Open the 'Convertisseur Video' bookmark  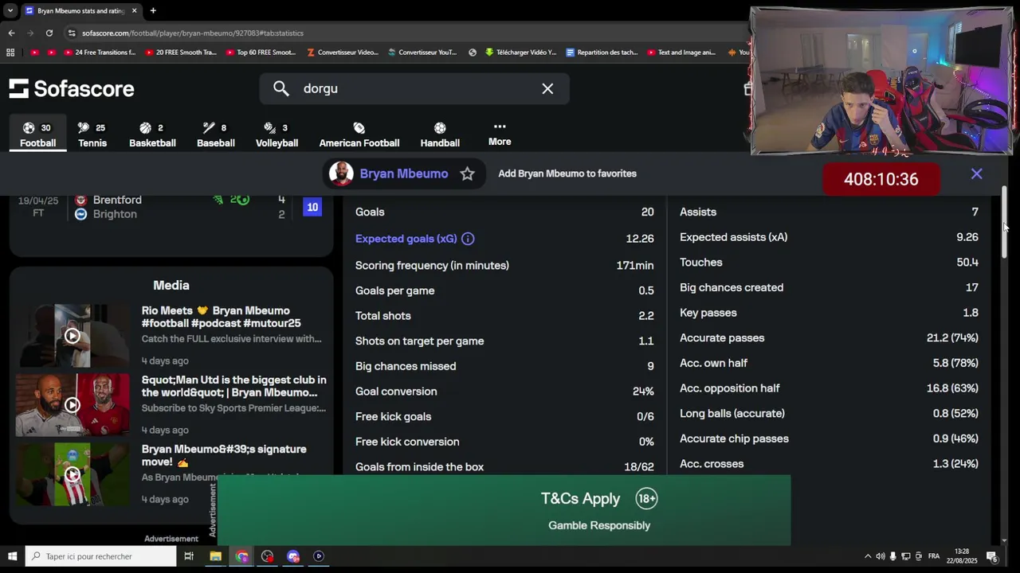[x=342, y=53]
